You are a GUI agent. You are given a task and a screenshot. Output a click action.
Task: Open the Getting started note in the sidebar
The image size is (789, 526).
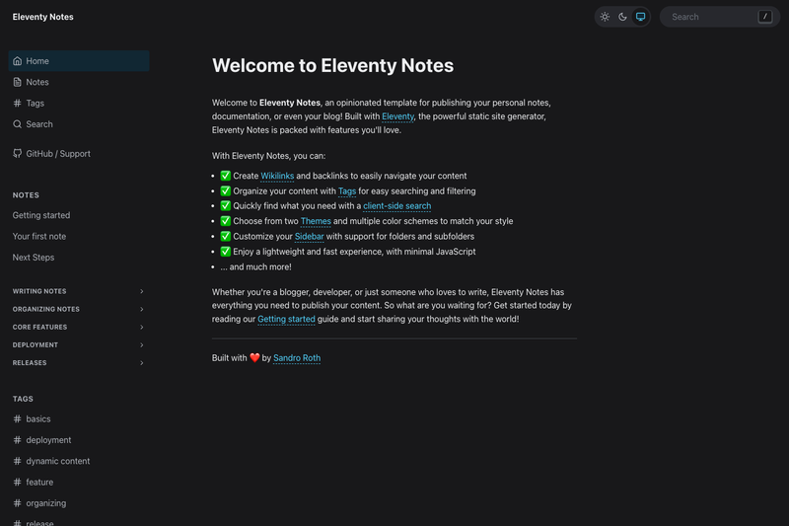click(x=41, y=215)
